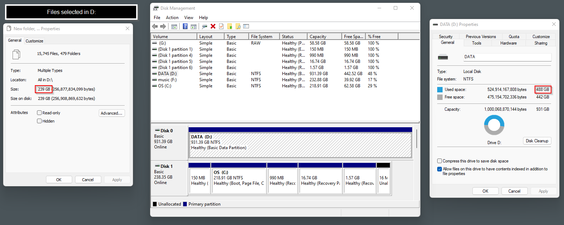Click the blue Help question mark icon
564x225 pixels.
[185, 26]
